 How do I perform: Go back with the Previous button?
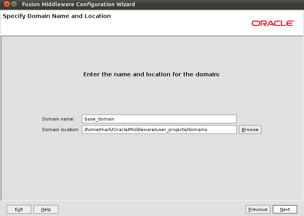[x=258, y=209]
